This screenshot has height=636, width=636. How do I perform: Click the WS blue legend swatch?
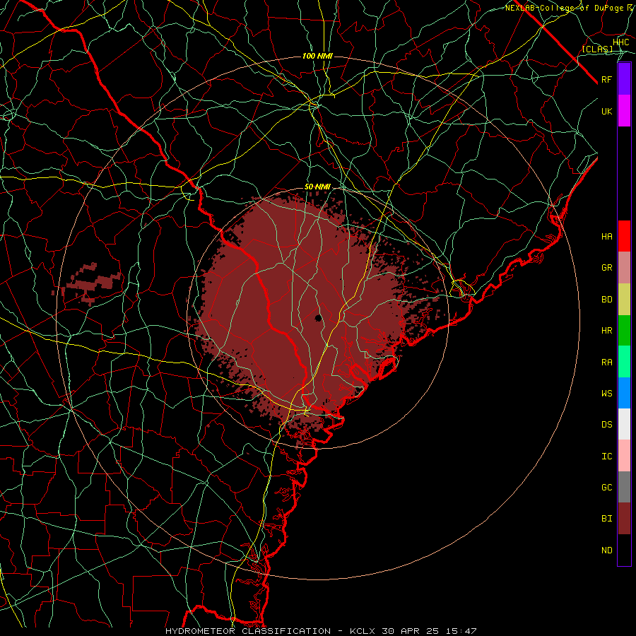[624, 393]
